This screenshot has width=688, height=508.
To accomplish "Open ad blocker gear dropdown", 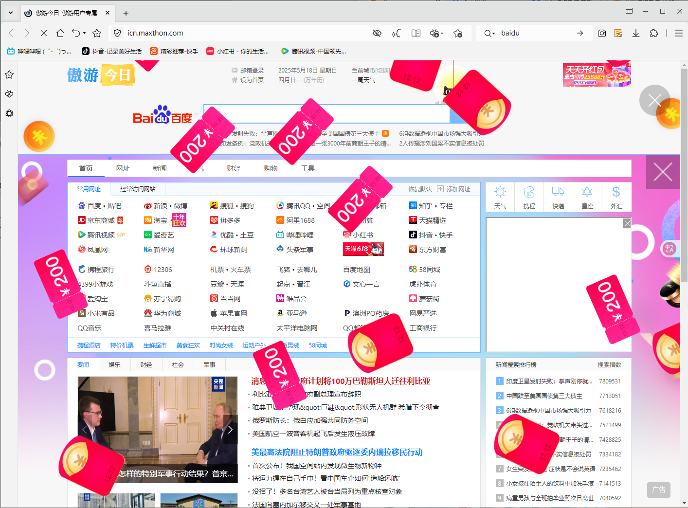I will point(436,33).
